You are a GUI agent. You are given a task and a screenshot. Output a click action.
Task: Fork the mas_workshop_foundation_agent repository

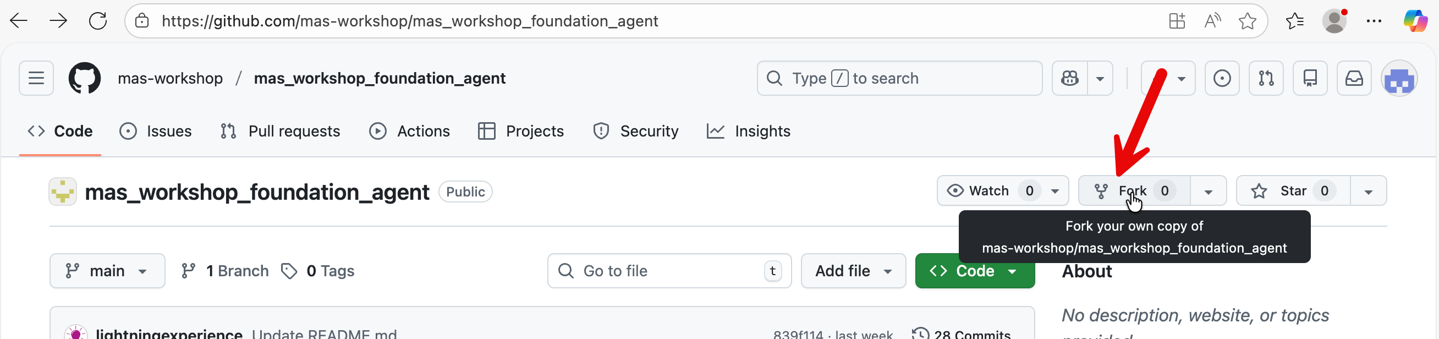(1129, 190)
